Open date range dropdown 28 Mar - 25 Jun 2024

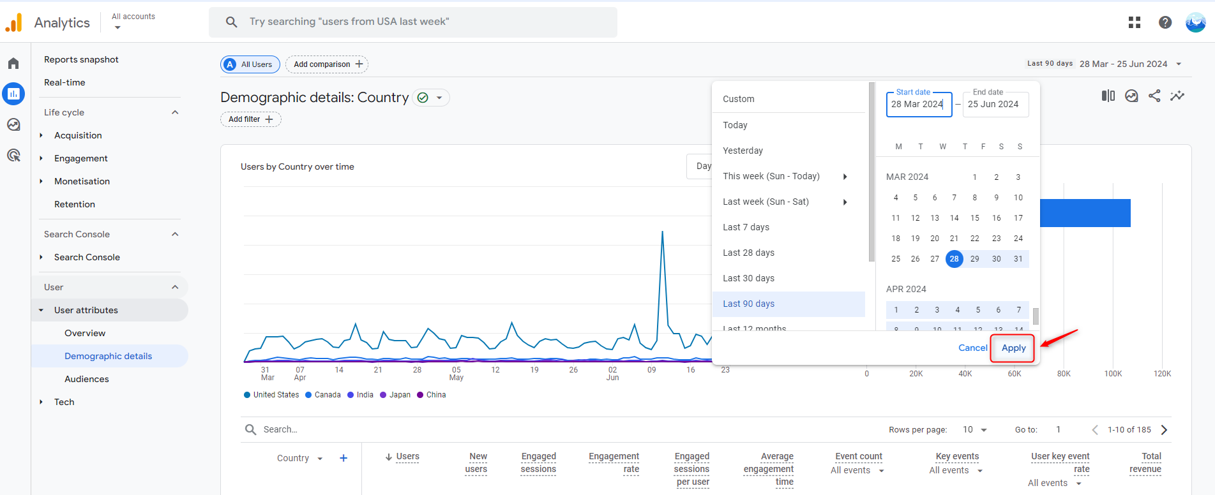tap(1131, 64)
